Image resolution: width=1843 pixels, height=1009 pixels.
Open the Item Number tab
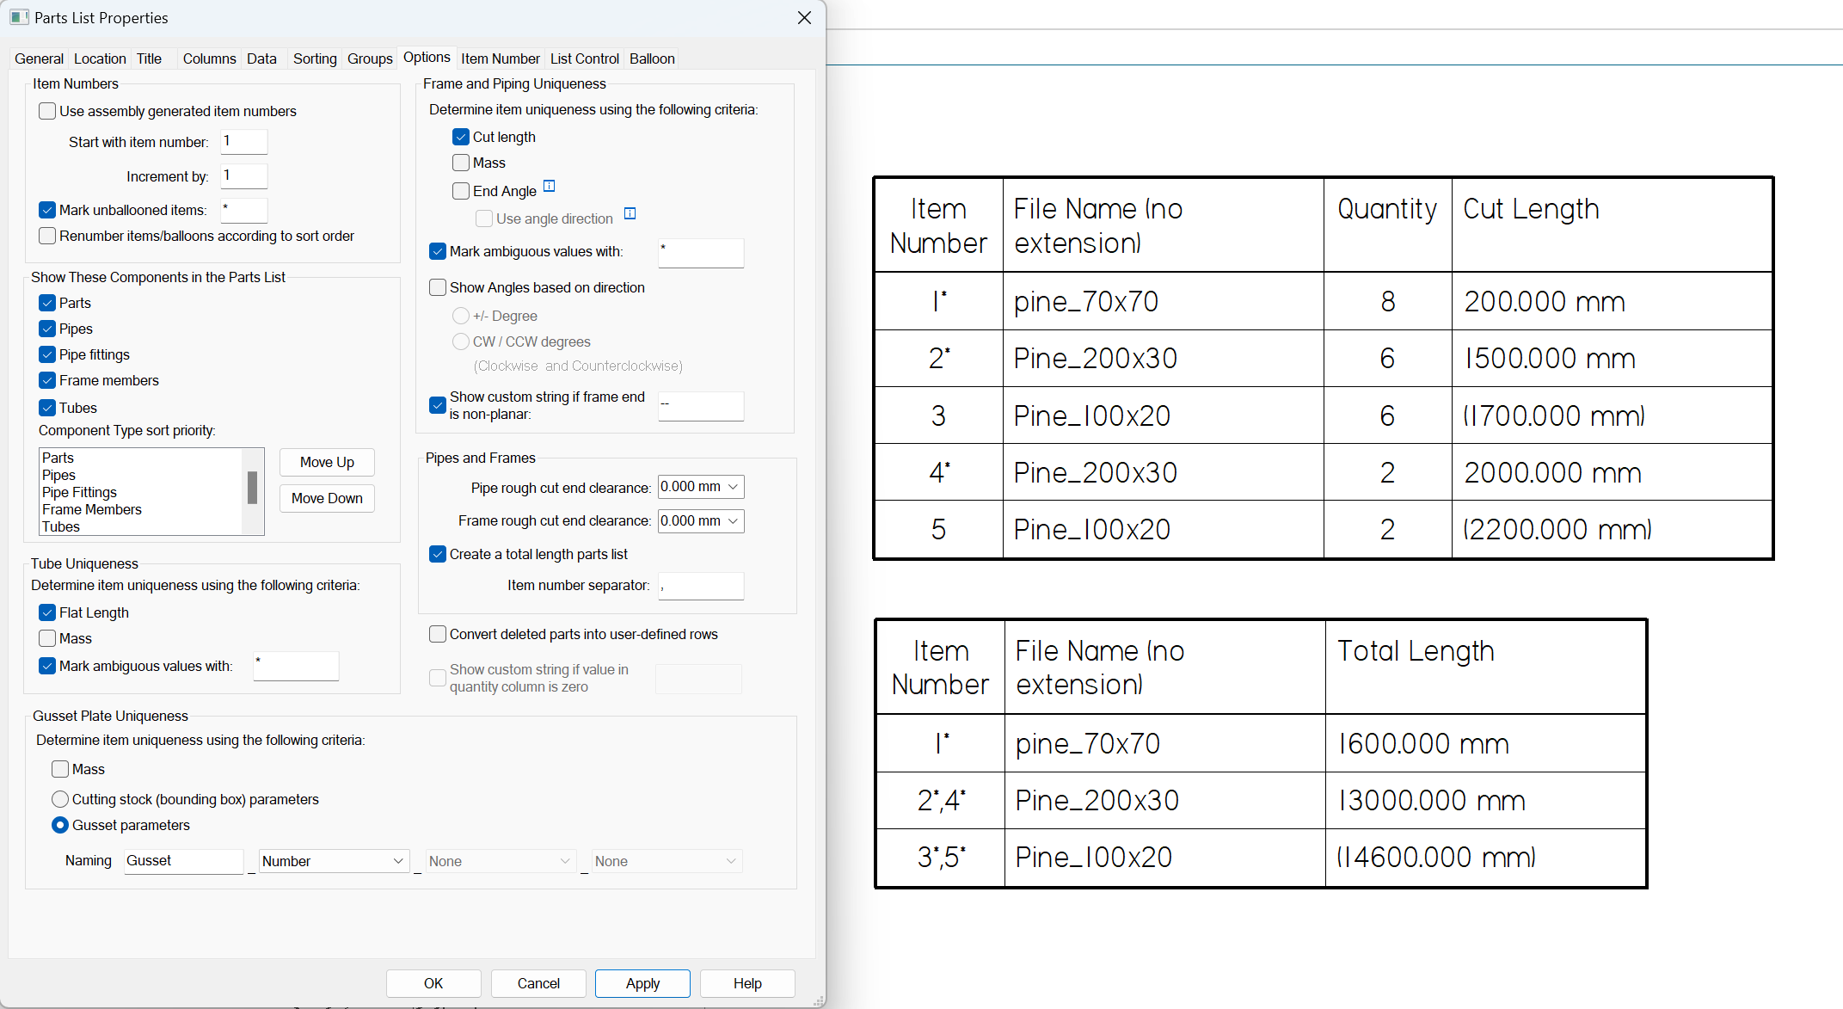pos(500,58)
